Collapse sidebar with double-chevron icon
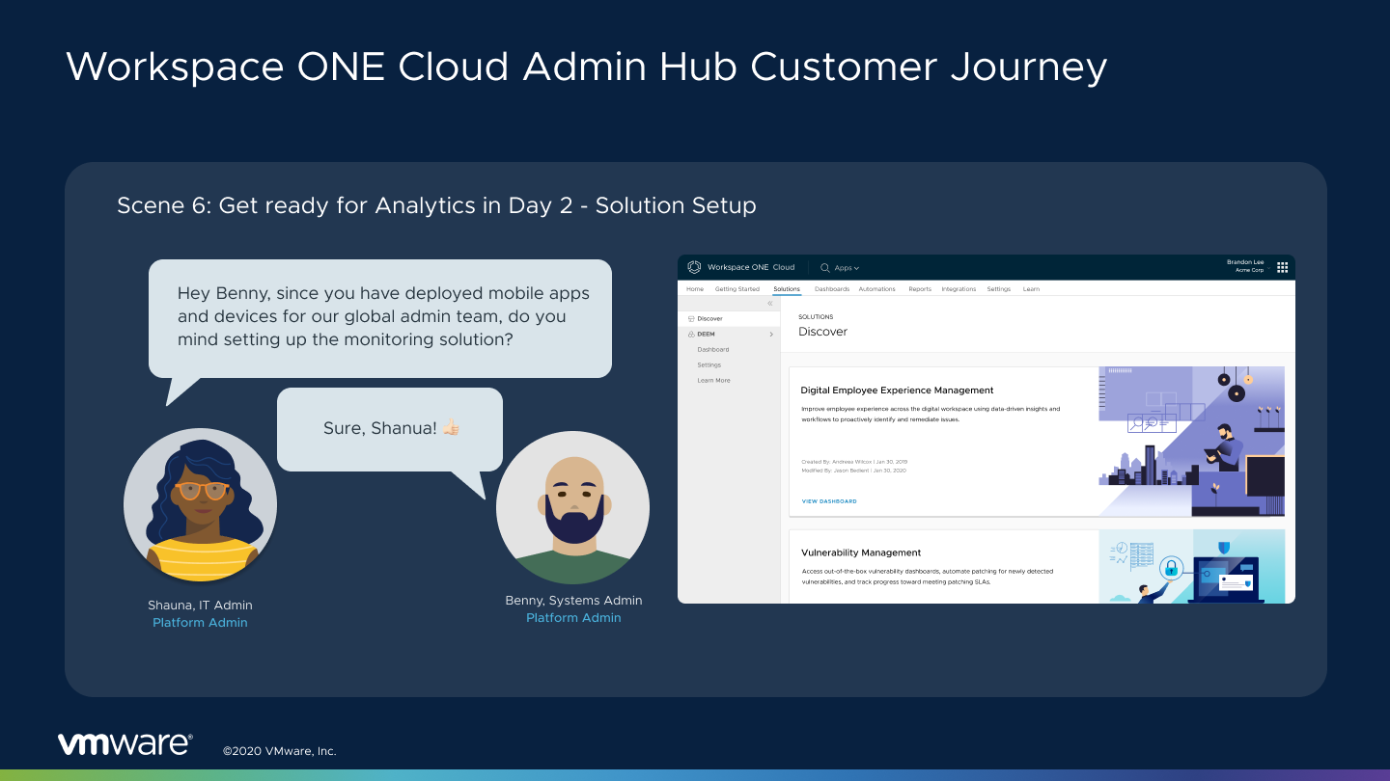Viewport: 1390px width, 781px height. point(770,304)
